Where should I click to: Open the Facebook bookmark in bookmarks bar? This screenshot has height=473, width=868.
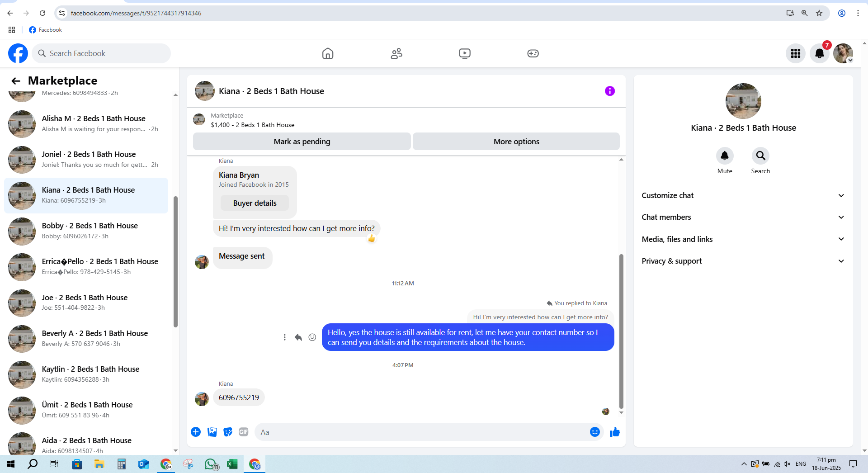coord(45,30)
